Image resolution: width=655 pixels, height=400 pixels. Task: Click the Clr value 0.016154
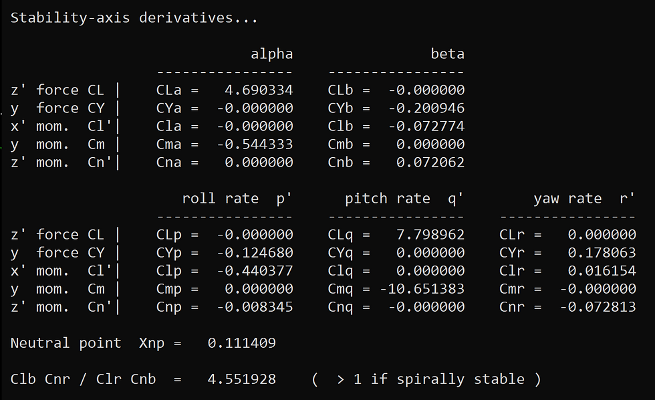[x=602, y=271]
